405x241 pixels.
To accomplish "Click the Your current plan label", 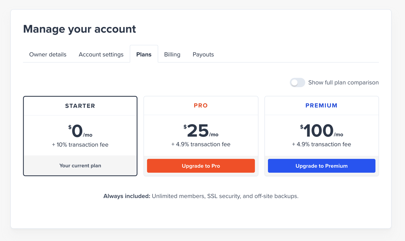I will point(80,165).
